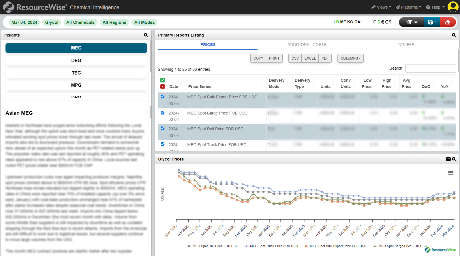Open the Help dropdown menu
This screenshot has width=460, height=256.
coord(435,7)
